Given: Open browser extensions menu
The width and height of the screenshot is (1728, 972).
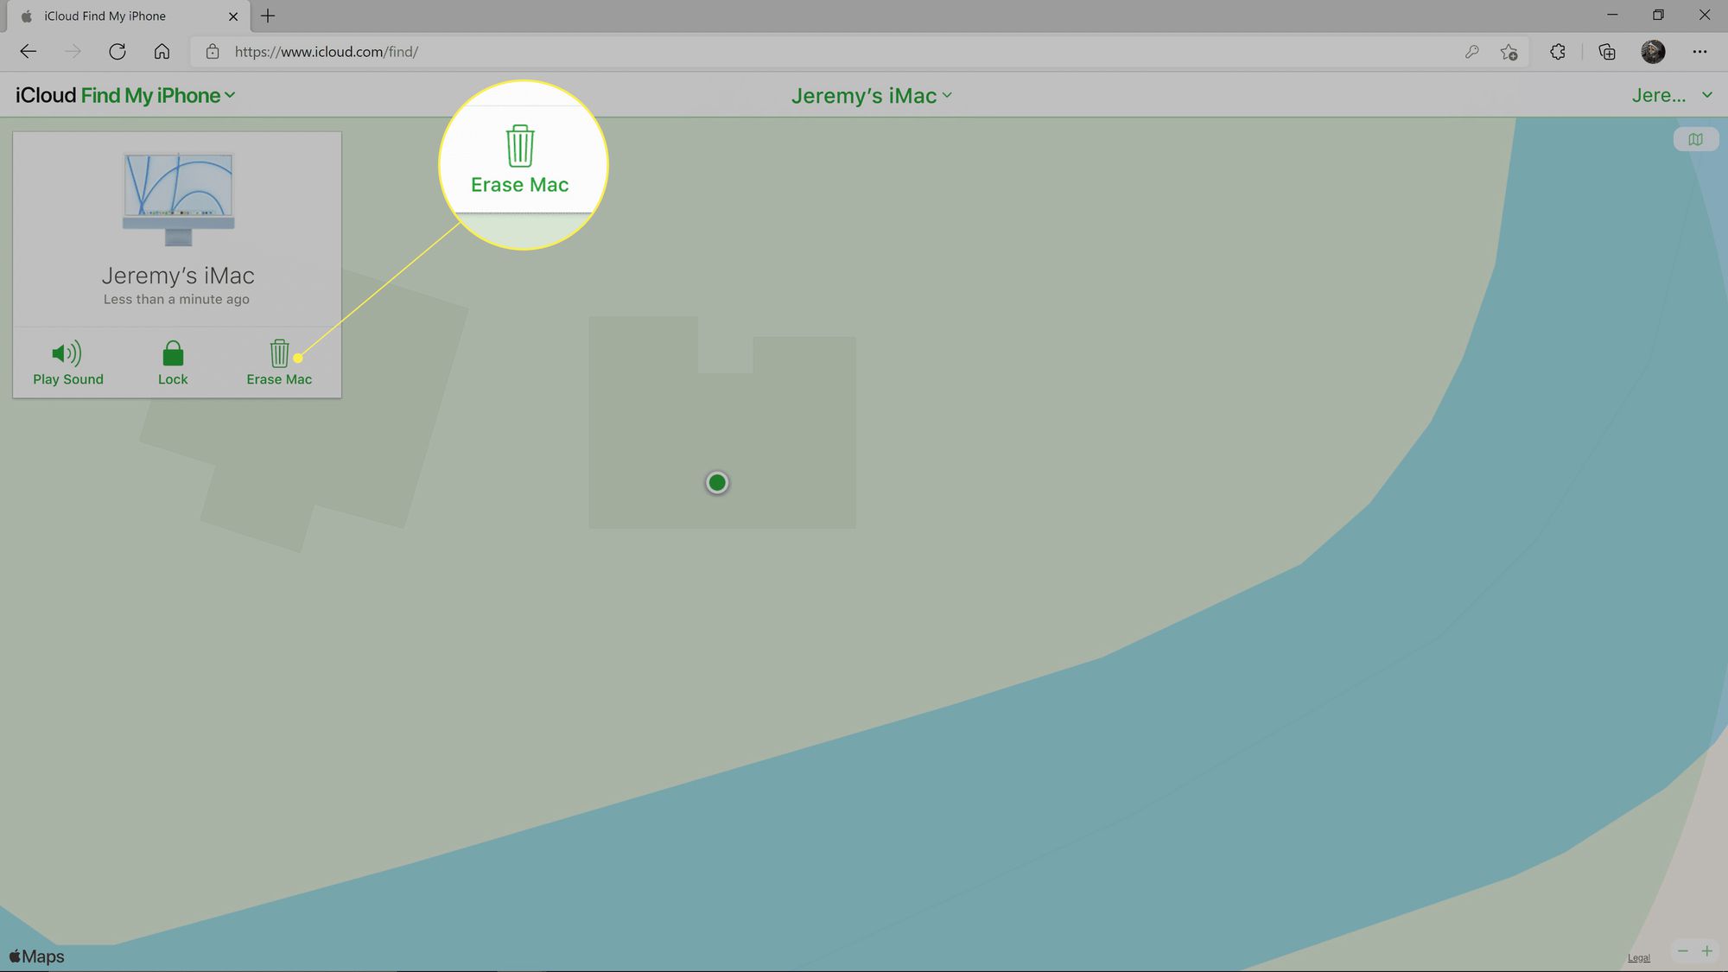Looking at the screenshot, I should click(1558, 52).
